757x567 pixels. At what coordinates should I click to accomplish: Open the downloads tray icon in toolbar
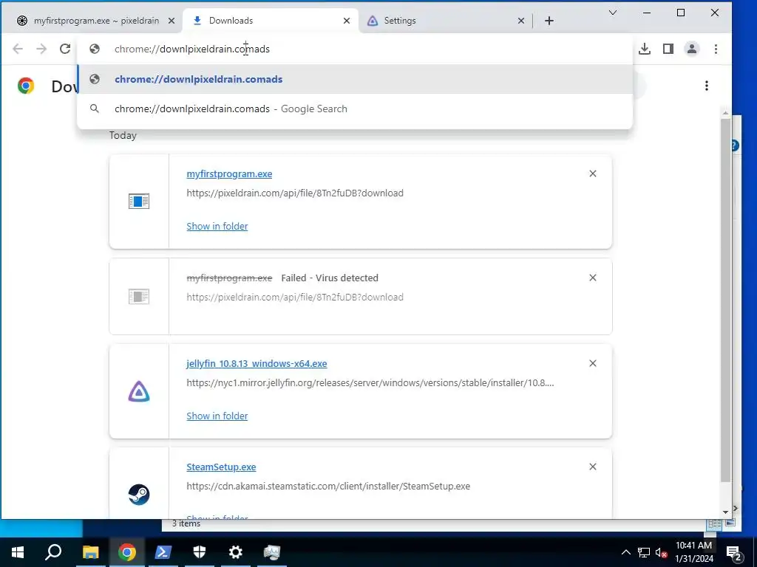[x=645, y=49]
